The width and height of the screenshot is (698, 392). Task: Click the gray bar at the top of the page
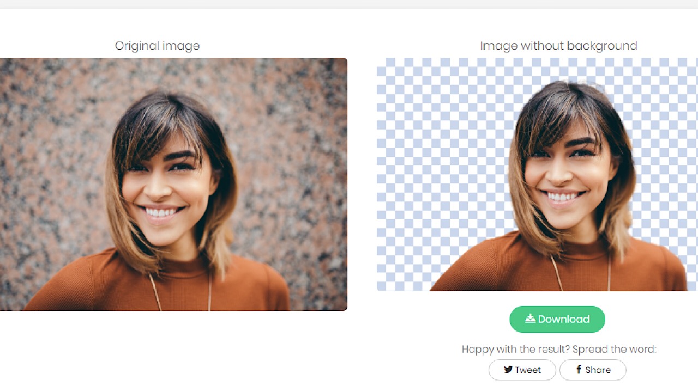point(349,4)
